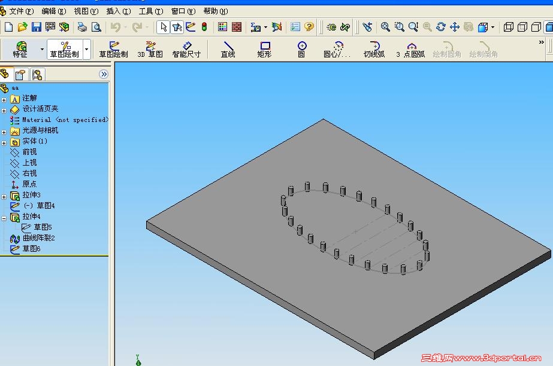Make drawing from part icon
The image size is (553, 366).
50,27
